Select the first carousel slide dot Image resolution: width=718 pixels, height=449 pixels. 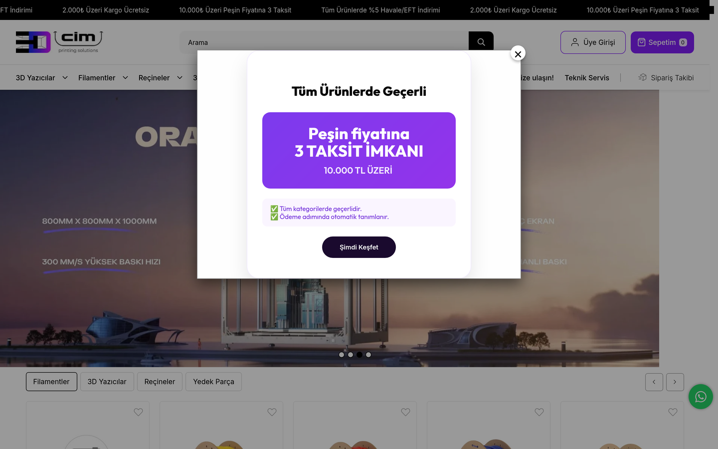coord(342,355)
